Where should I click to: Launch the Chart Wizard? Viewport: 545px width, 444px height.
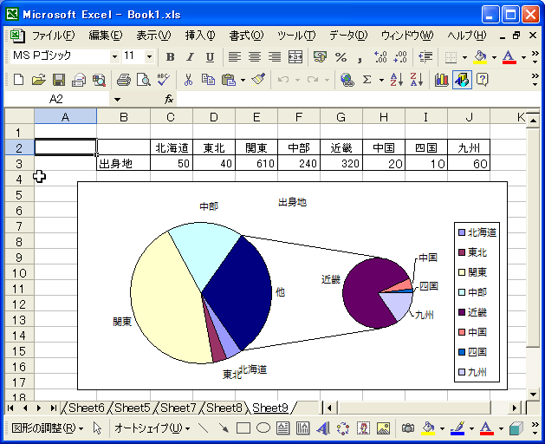(441, 80)
